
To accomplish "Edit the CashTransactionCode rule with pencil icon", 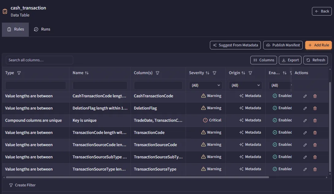I will [x=305, y=96].
